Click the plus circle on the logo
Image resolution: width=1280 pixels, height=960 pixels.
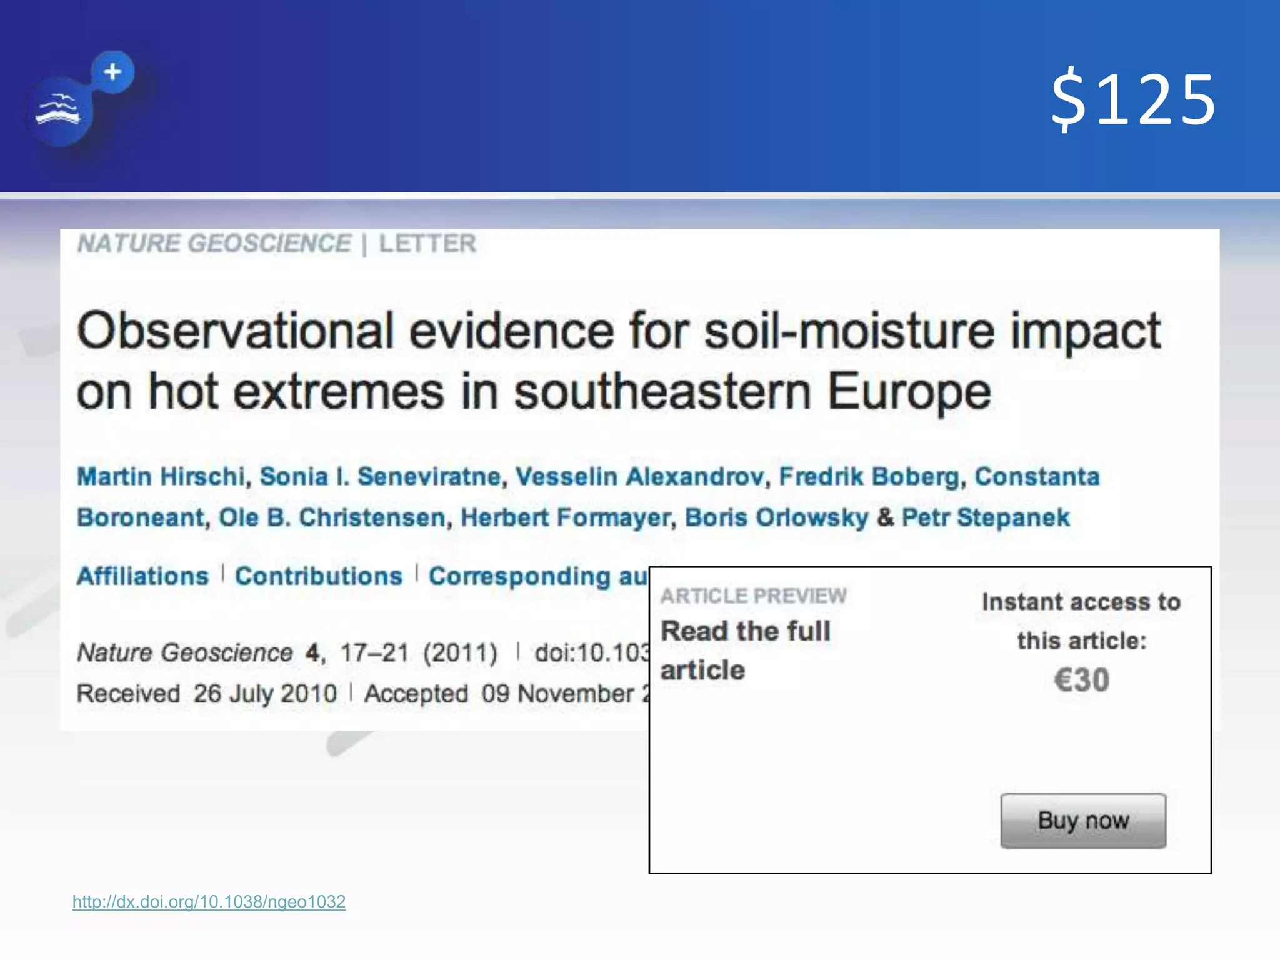[x=112, y=72]
